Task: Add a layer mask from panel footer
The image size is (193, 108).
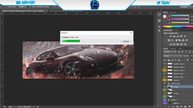Action: coord(177,107)
